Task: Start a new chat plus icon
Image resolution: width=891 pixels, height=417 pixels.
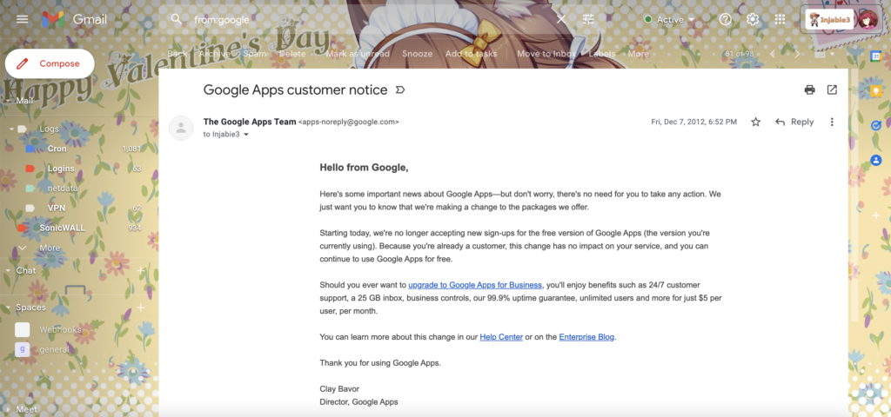Action: pos(141,271)
